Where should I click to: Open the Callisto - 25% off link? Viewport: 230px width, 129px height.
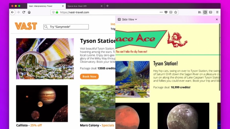[29, 125]
